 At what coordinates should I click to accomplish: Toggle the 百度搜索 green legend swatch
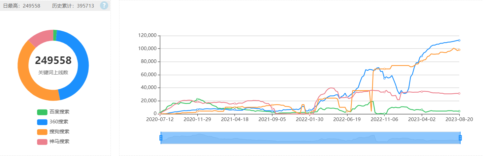(x=42, y=112)
